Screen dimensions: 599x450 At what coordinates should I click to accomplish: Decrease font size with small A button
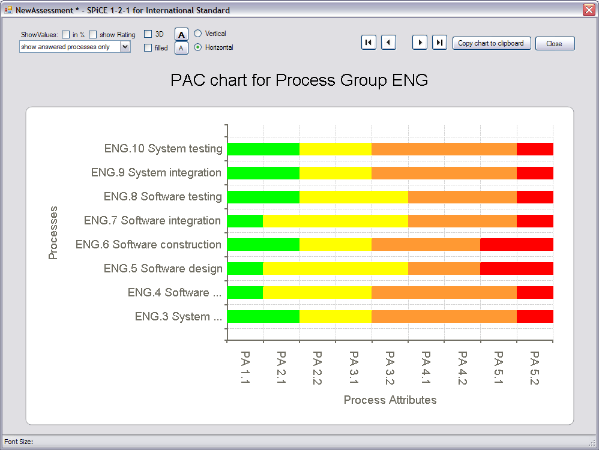click(181, 48)
